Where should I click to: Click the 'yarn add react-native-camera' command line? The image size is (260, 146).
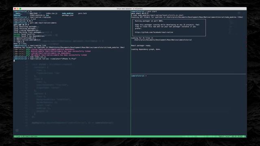click(35, 23)
